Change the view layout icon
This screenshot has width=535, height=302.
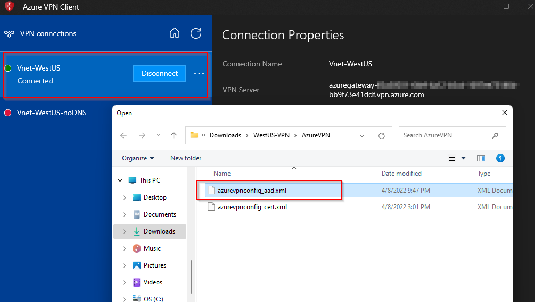[452, 158]
